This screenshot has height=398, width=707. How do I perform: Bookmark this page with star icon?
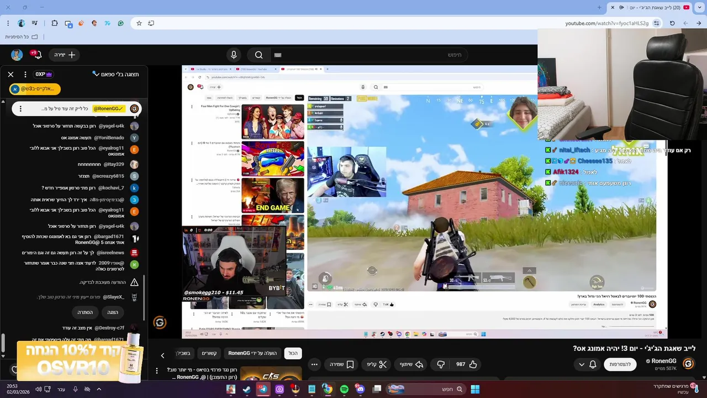(139, 23)
